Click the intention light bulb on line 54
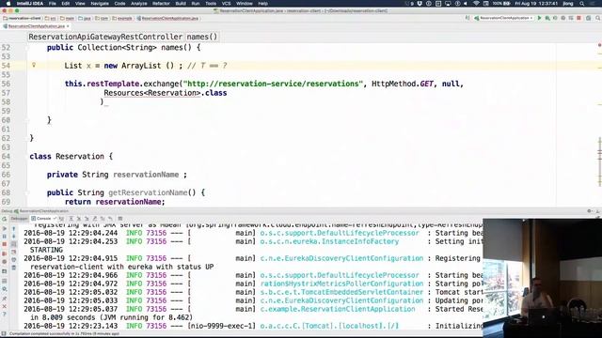The image size is (602, 338). (34, 65)
